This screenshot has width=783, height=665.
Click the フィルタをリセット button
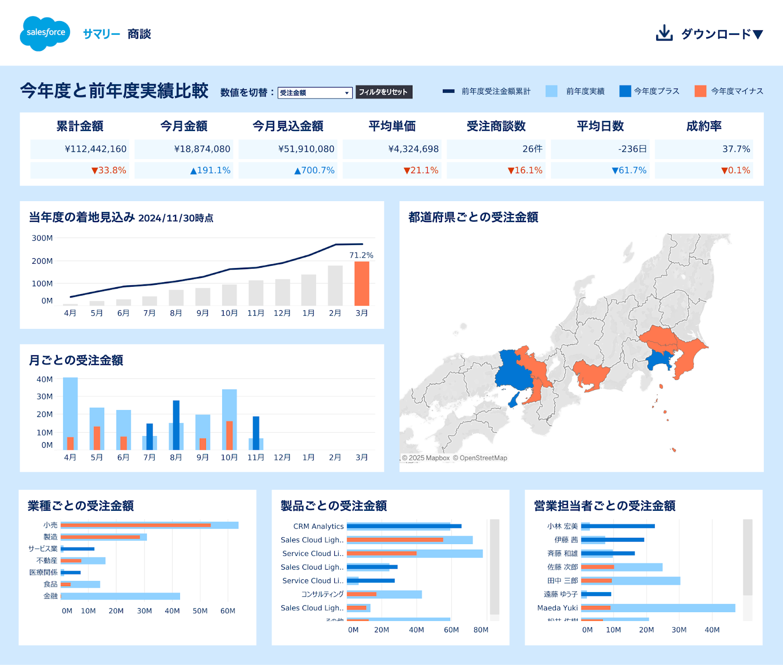(x=384, y=92)
